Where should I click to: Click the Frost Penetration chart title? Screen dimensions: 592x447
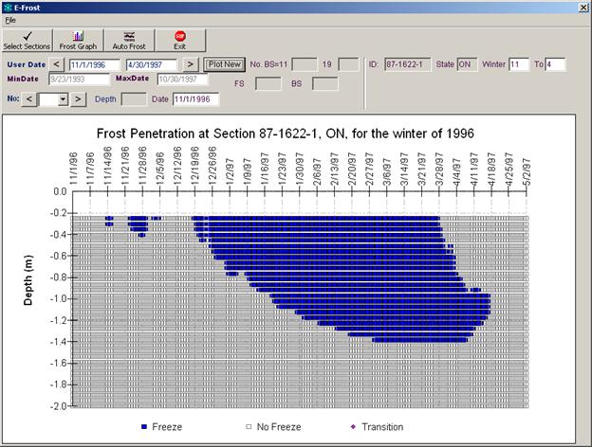pyautogui.click(x=285, y=134)
